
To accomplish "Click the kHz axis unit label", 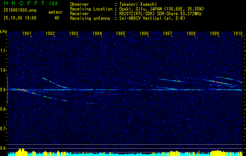I will [x=4, y=32].
